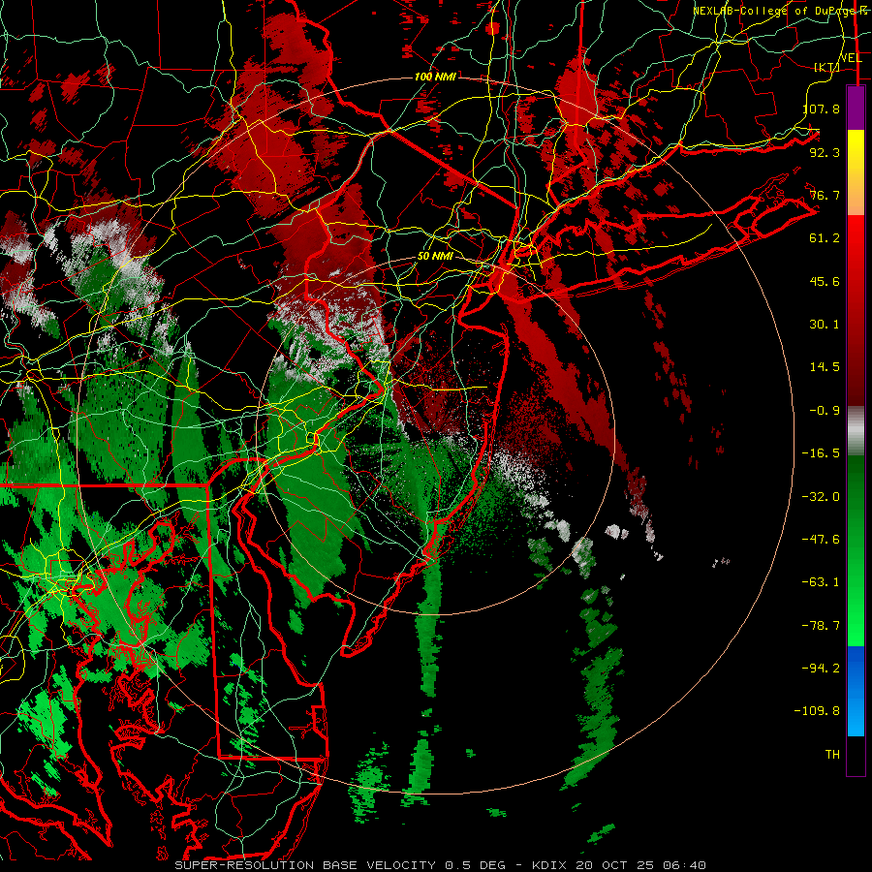Select the 107.8 velocity scale value
The image size is (872, 872).
[822, 109]
